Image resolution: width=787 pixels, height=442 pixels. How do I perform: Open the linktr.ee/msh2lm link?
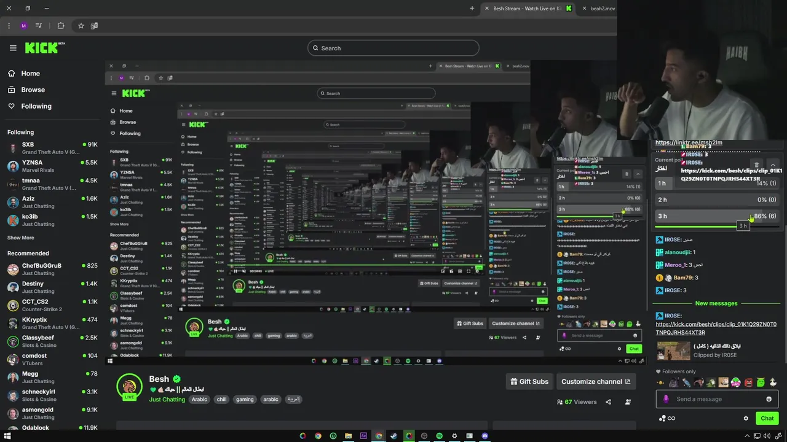[689, 142]
